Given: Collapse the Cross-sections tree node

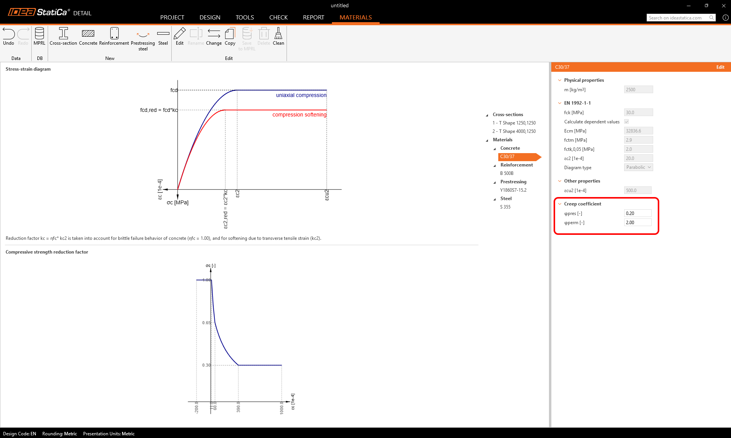Looking at the screenshot, I should 487,115.
